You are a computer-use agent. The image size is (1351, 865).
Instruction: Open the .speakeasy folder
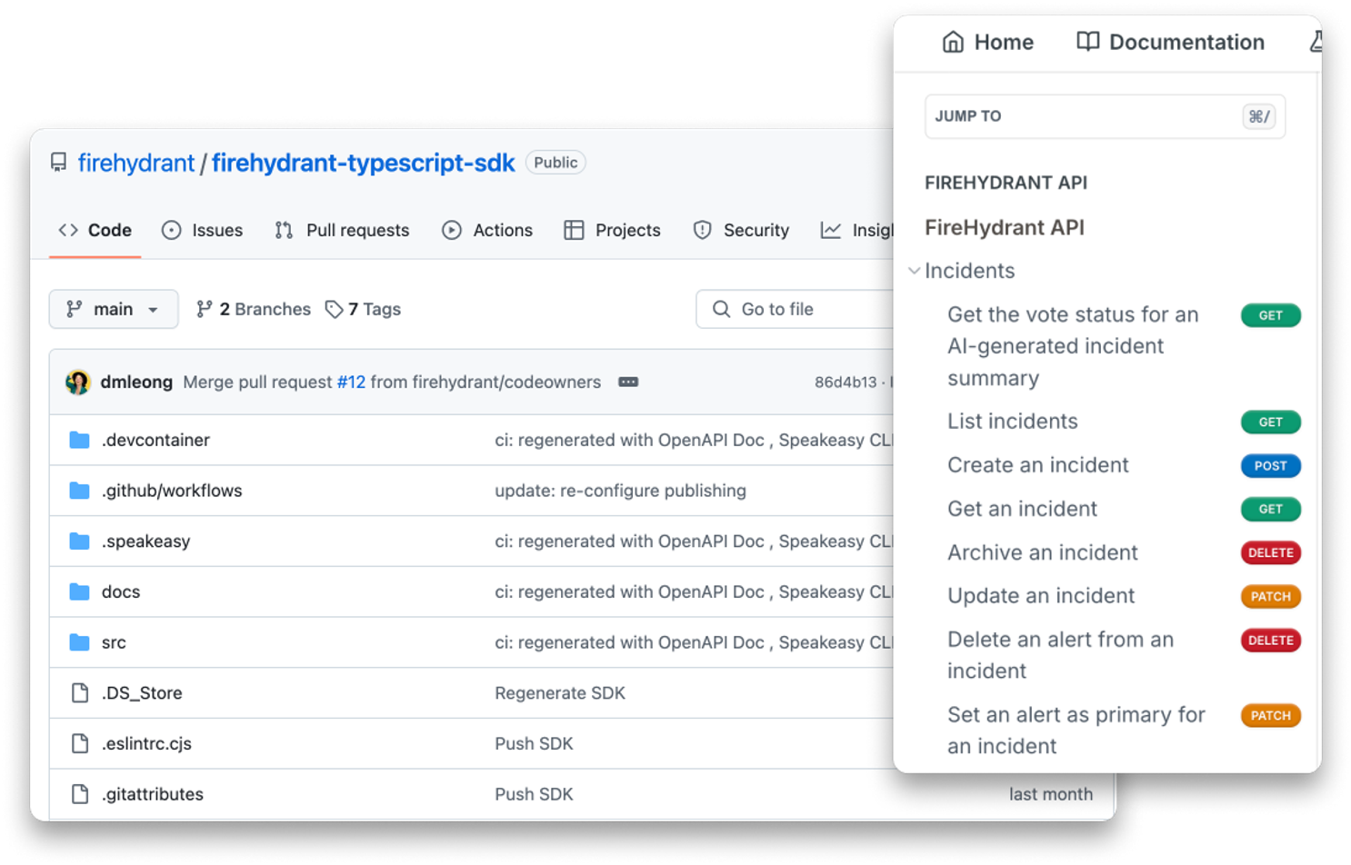pos(145,542)
